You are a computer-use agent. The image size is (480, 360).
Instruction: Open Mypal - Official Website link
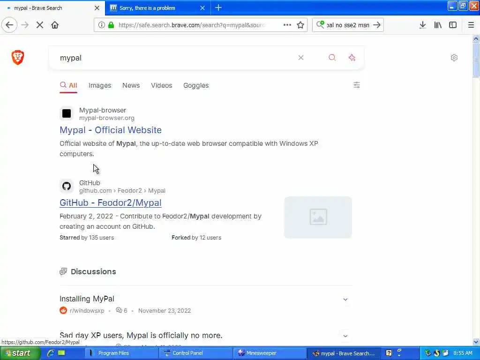tap(111, 130)
